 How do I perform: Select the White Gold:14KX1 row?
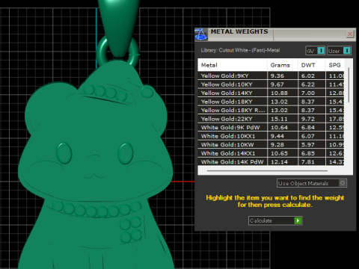(x=271, y=153)
